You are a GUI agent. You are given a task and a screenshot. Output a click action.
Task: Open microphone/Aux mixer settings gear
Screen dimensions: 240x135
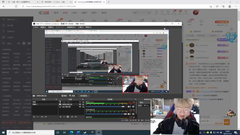[133, 107]
